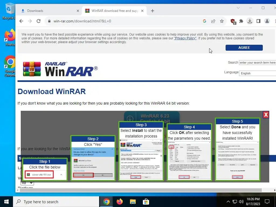Open File Explorer from the taskbar
Viewport: 276px width, 207px height.
click(x=133, y=202)
